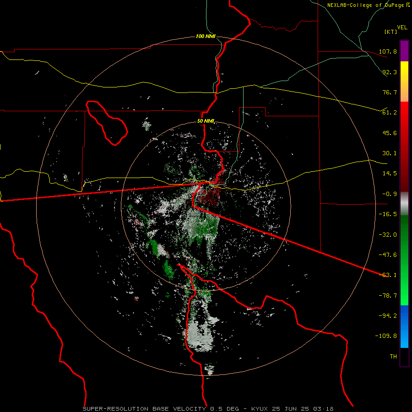Click the -94.2 velocity scale value
The width and height of the screenshot is (412, 412).
[x=388, y=316]
